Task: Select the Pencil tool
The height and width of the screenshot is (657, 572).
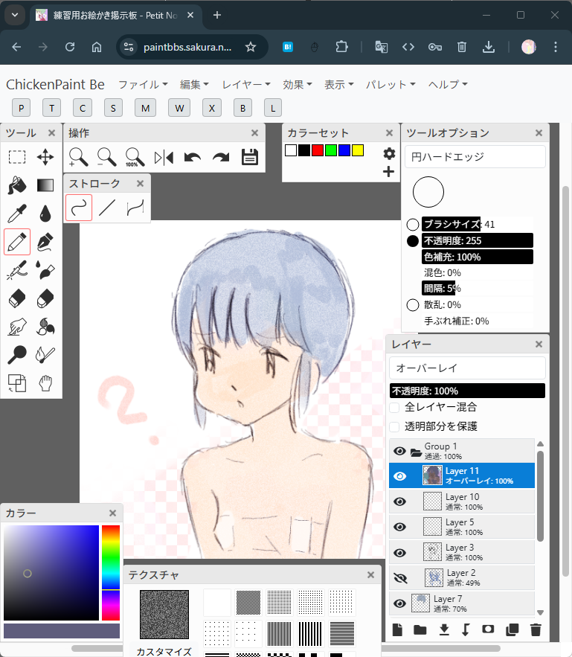Action: coord(17,242)
